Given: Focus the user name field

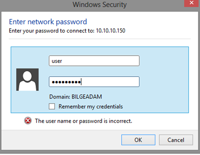Looking at the screenshot, I should point(94,61).
